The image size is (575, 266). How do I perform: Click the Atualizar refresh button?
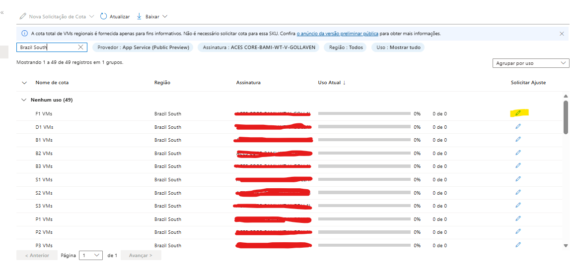[115, 16]
